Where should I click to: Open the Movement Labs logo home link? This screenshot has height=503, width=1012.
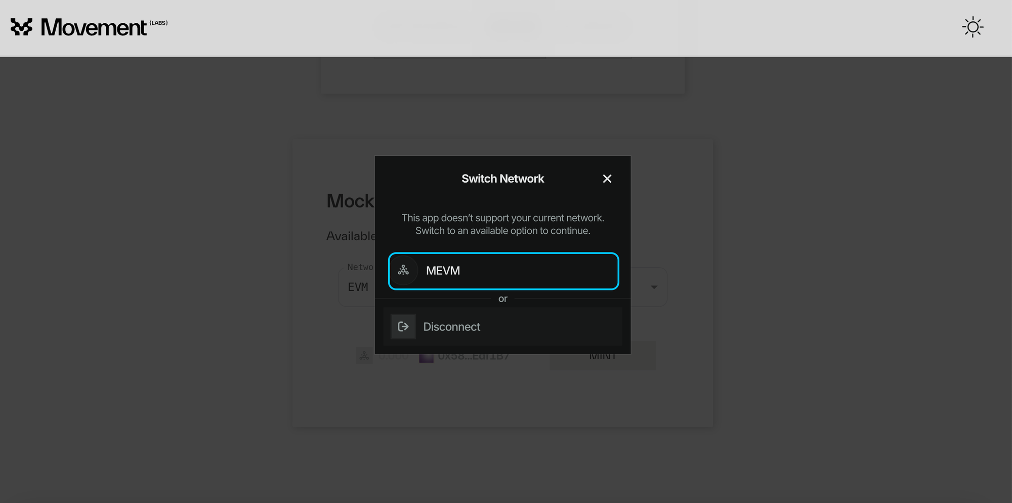coord(89,27)
